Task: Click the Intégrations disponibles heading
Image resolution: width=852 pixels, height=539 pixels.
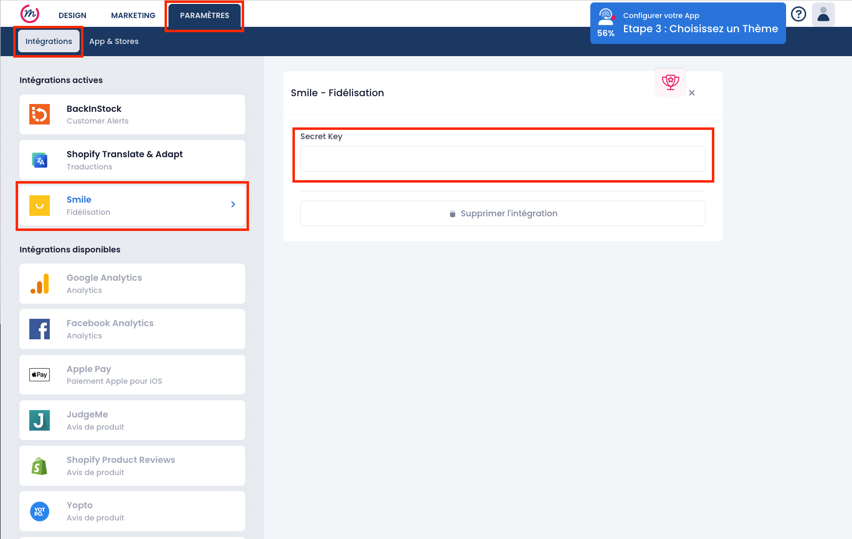Action: point(70,249)
